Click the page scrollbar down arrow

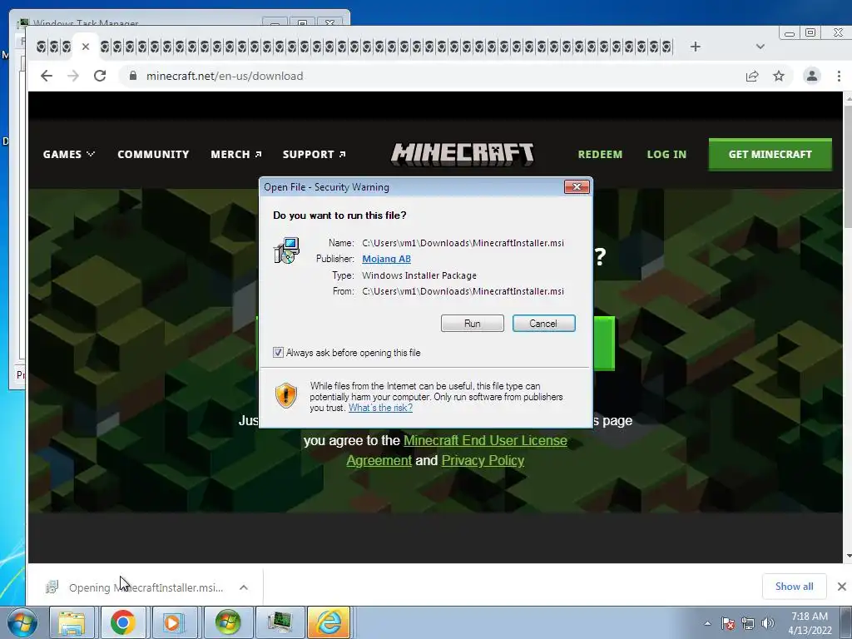coord(848,557)
